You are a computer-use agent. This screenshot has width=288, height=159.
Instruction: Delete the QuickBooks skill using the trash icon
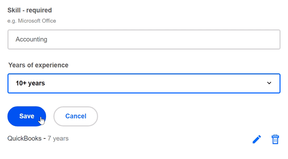(x=275, y=139)
